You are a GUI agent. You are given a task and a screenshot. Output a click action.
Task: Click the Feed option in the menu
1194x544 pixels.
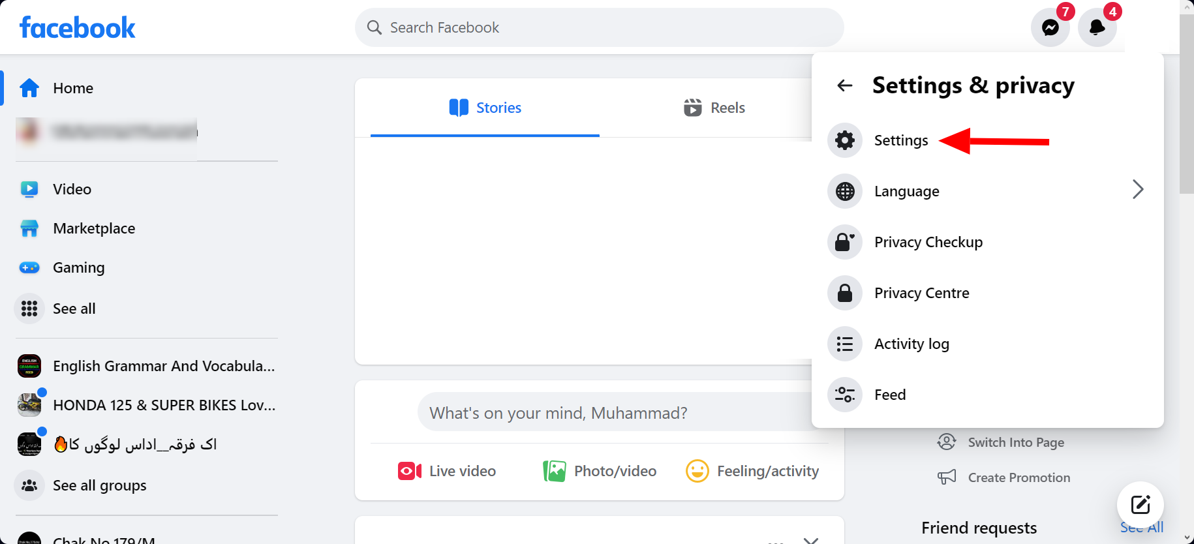889,395
